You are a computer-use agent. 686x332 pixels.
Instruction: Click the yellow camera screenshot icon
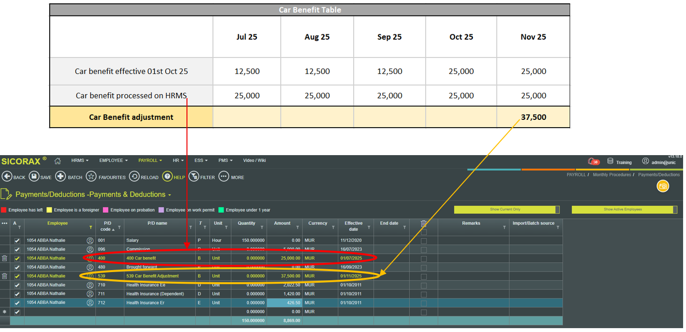coord(663,186)
